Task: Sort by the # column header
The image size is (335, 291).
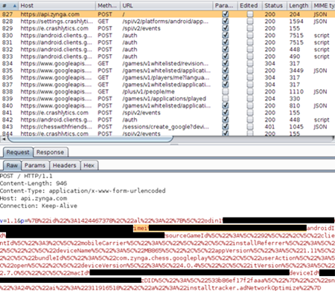Action: [x=9, y=5]
